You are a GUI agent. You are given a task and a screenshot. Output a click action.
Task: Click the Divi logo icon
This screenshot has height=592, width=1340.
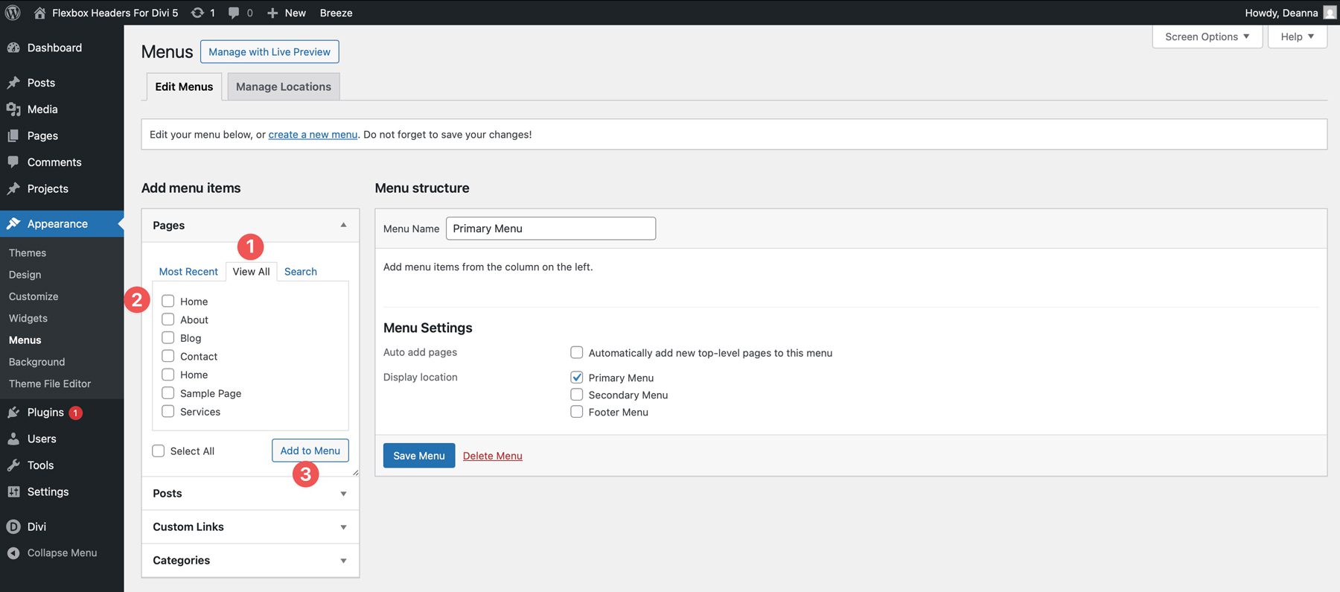(13, 526)
